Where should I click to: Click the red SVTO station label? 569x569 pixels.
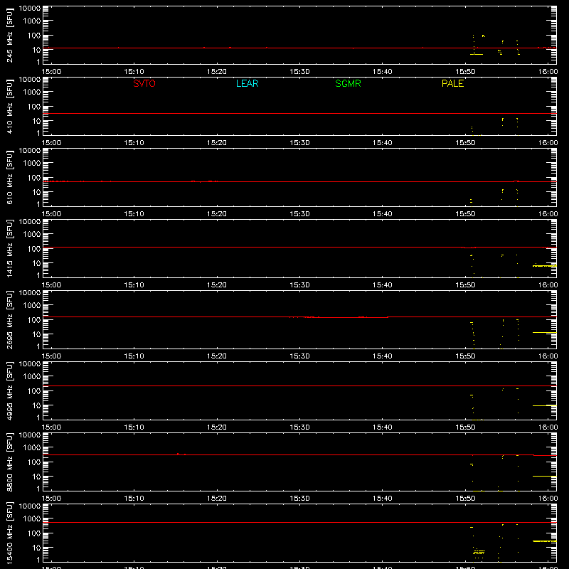point(144,83)
